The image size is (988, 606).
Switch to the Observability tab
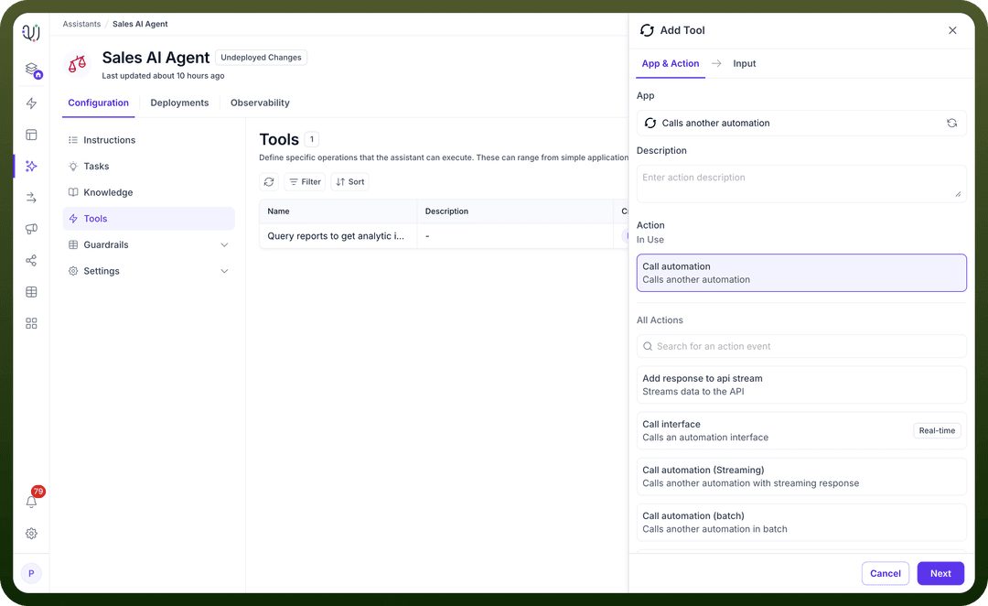pos(260,103)
